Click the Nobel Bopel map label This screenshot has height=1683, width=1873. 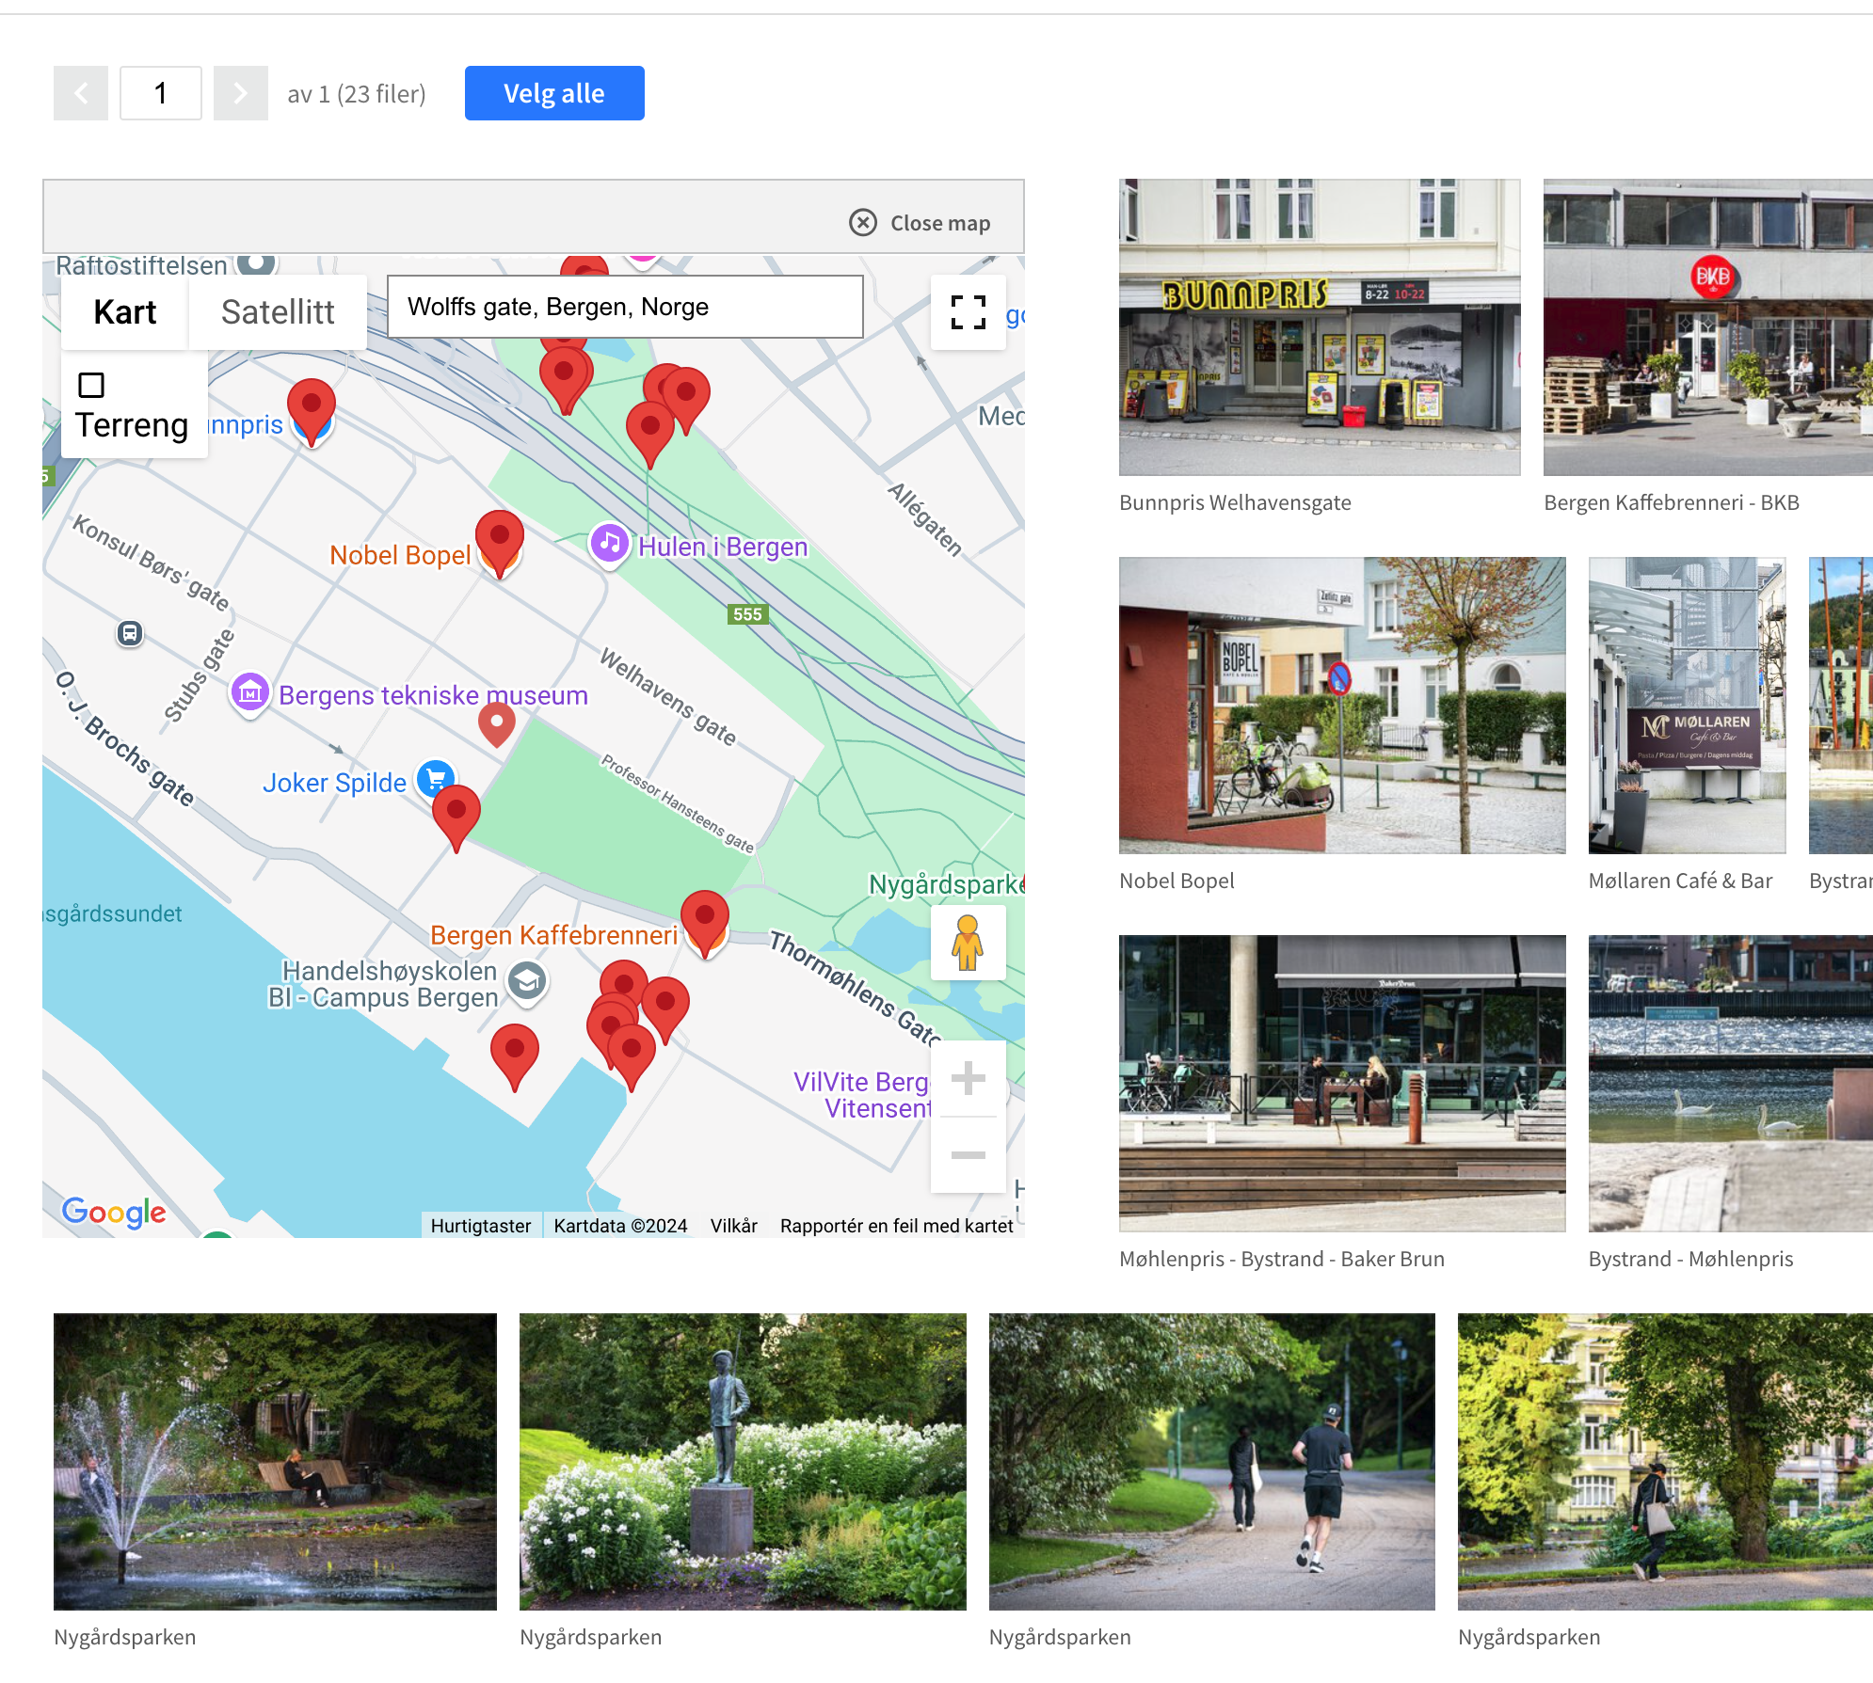(x=400, y=555)
